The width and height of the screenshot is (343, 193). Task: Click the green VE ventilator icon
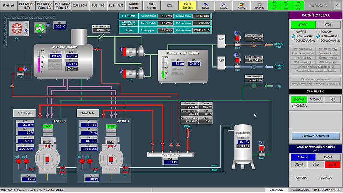point(40,28)
